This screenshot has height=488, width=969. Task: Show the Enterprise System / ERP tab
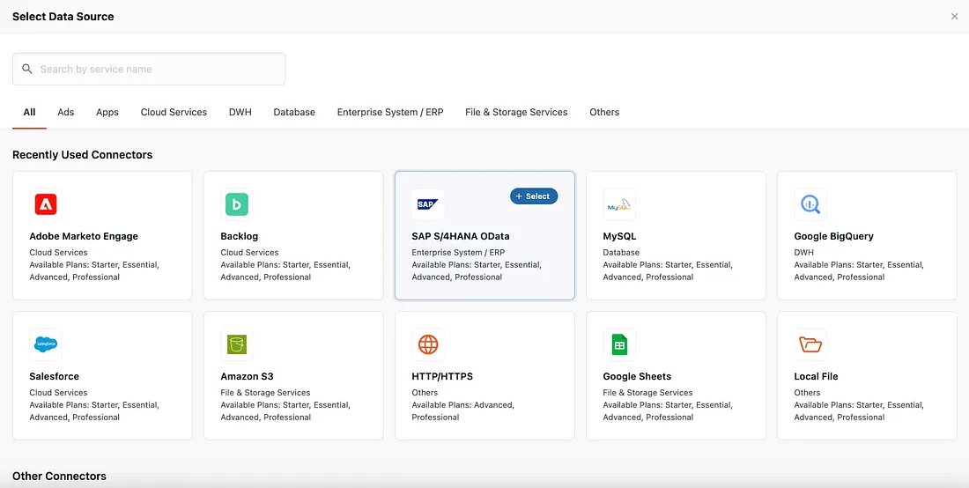click(390, 113)
